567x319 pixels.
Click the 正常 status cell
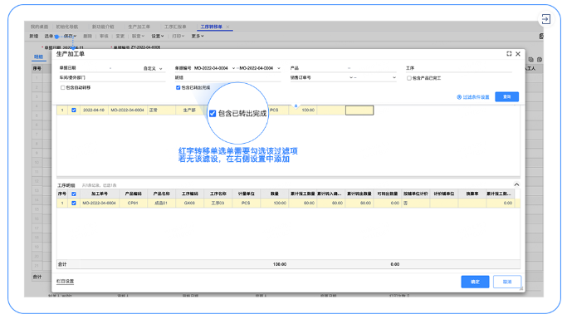162,110
